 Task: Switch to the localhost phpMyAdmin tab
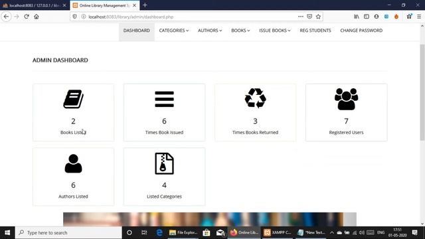[32, 5]
